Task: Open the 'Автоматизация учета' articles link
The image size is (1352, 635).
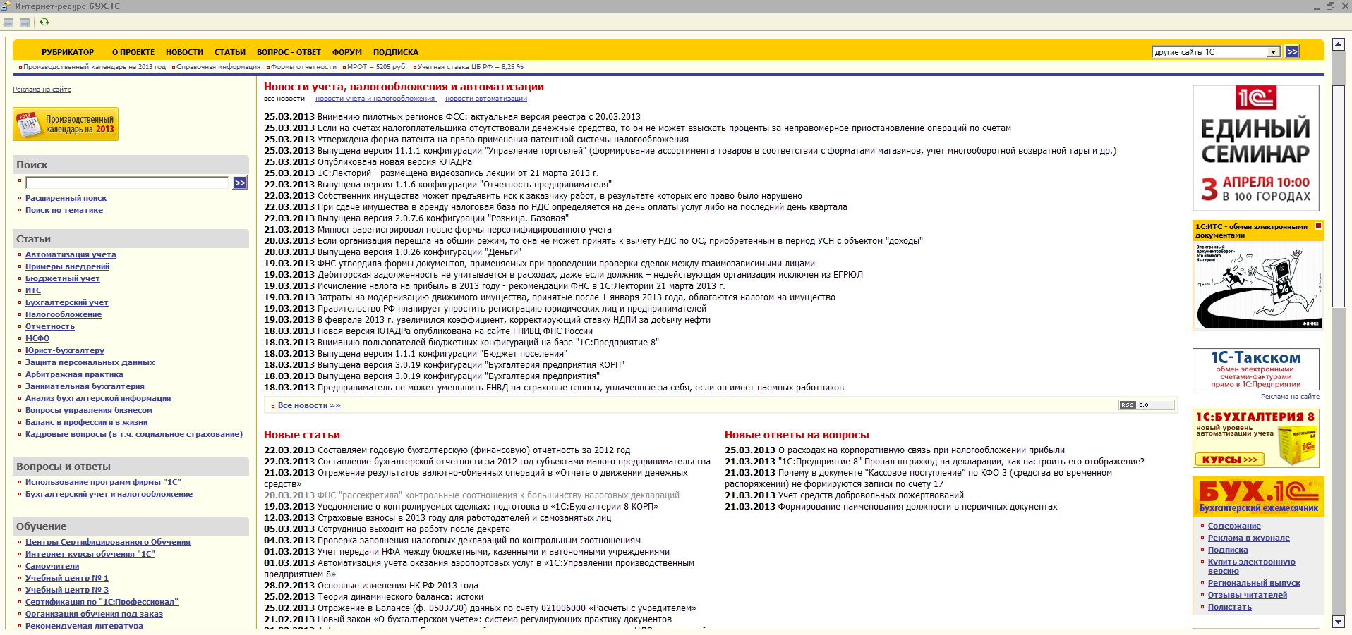Action: click(x=71, y=254)
